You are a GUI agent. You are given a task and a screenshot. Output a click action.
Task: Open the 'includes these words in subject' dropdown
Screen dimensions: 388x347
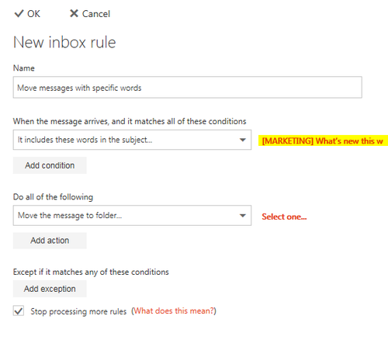pyautogui.click(x=132, y=140)
